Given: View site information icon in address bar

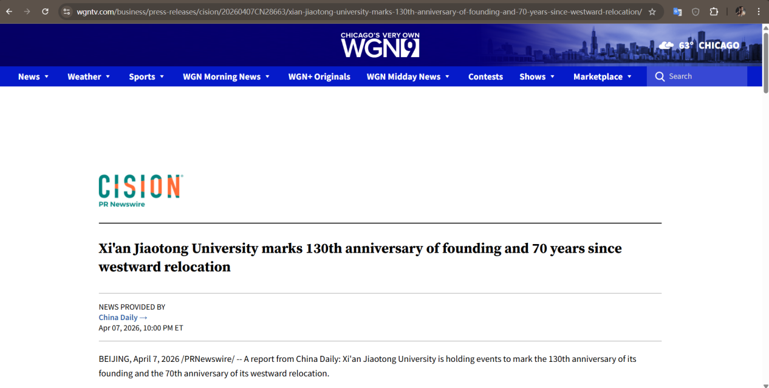Looking at the screenshot, I should 67,12.
